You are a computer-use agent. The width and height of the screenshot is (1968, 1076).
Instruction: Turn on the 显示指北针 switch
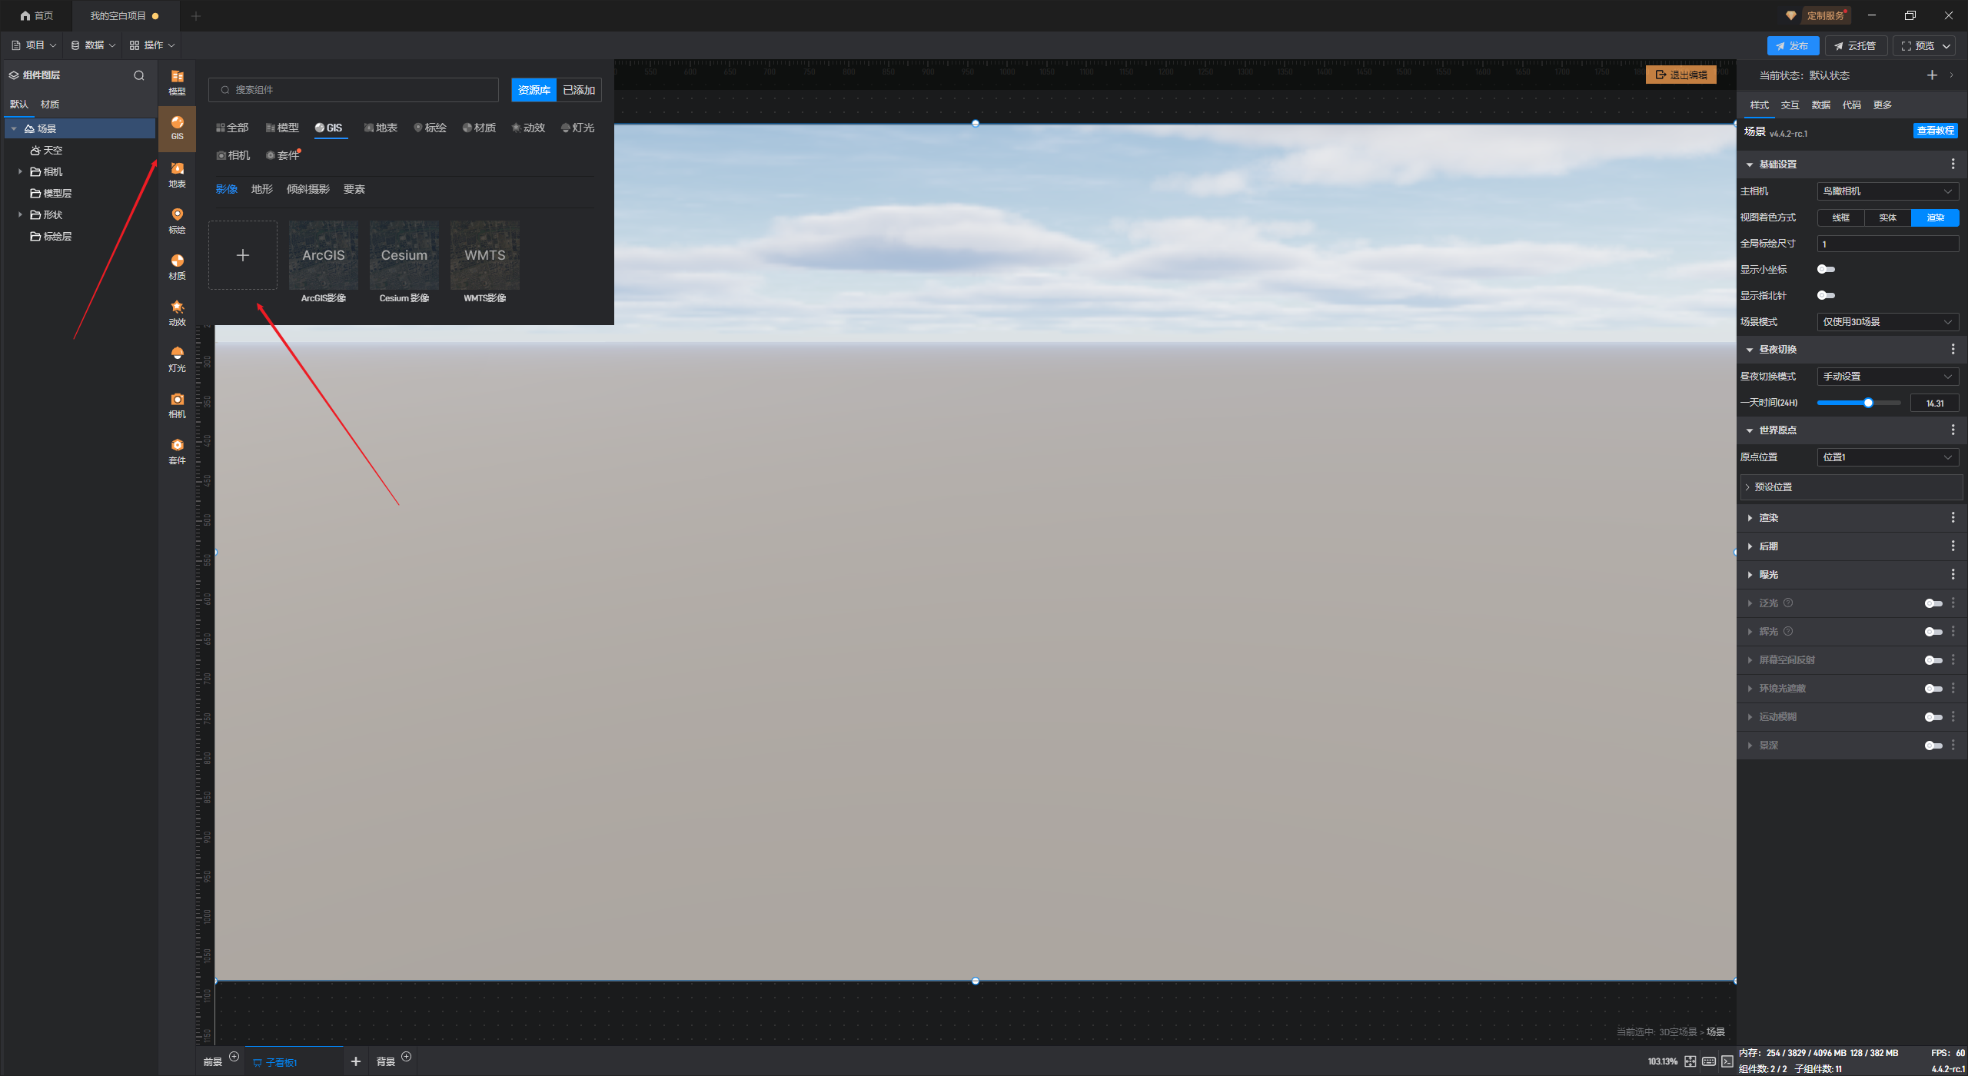pyautogui.click(x=1826, y=296)
